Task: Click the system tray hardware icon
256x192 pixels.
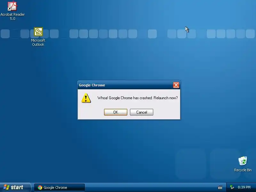Action: tap(232, 187)
